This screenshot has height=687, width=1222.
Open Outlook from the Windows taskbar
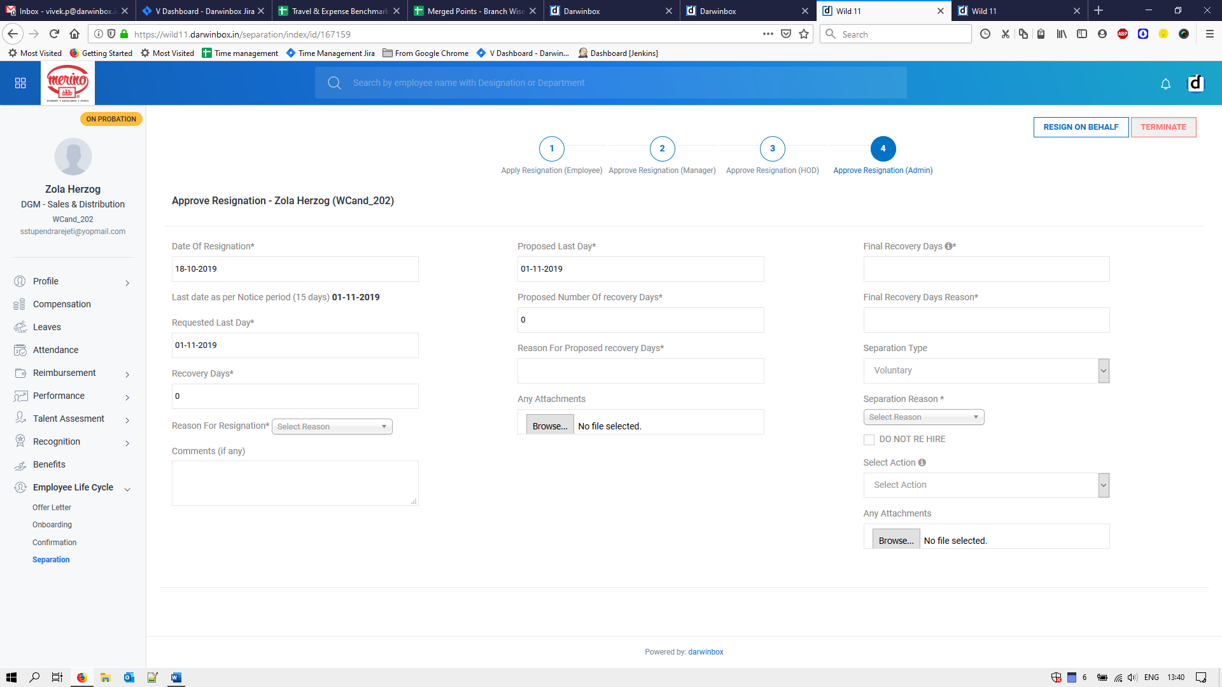(x=129, y=677)
